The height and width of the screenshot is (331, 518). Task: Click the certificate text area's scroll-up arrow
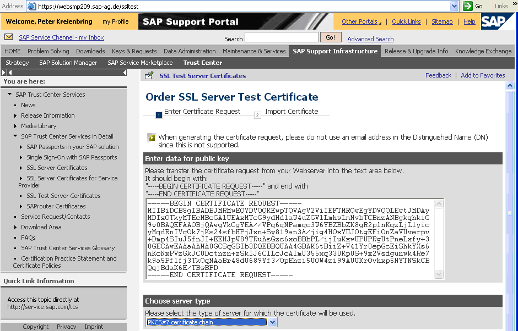coord(439,204)
